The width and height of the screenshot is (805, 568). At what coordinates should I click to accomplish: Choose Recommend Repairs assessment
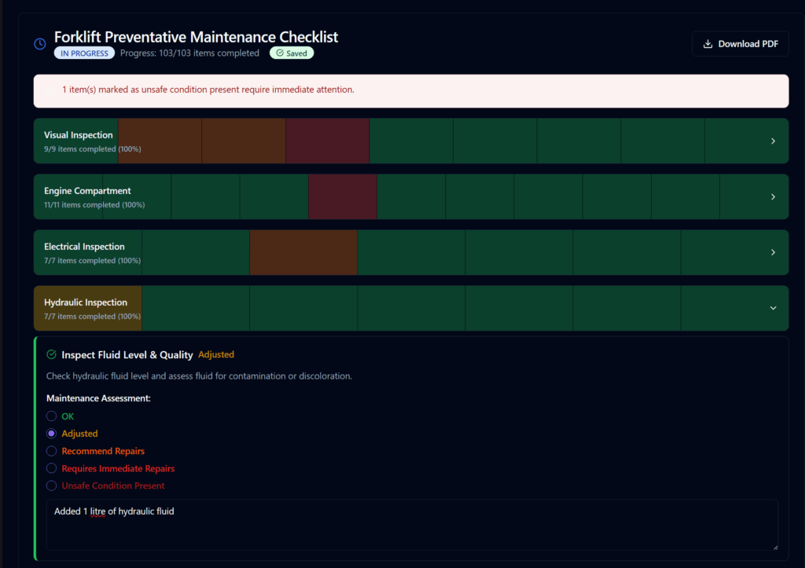[x=52, y=451]
